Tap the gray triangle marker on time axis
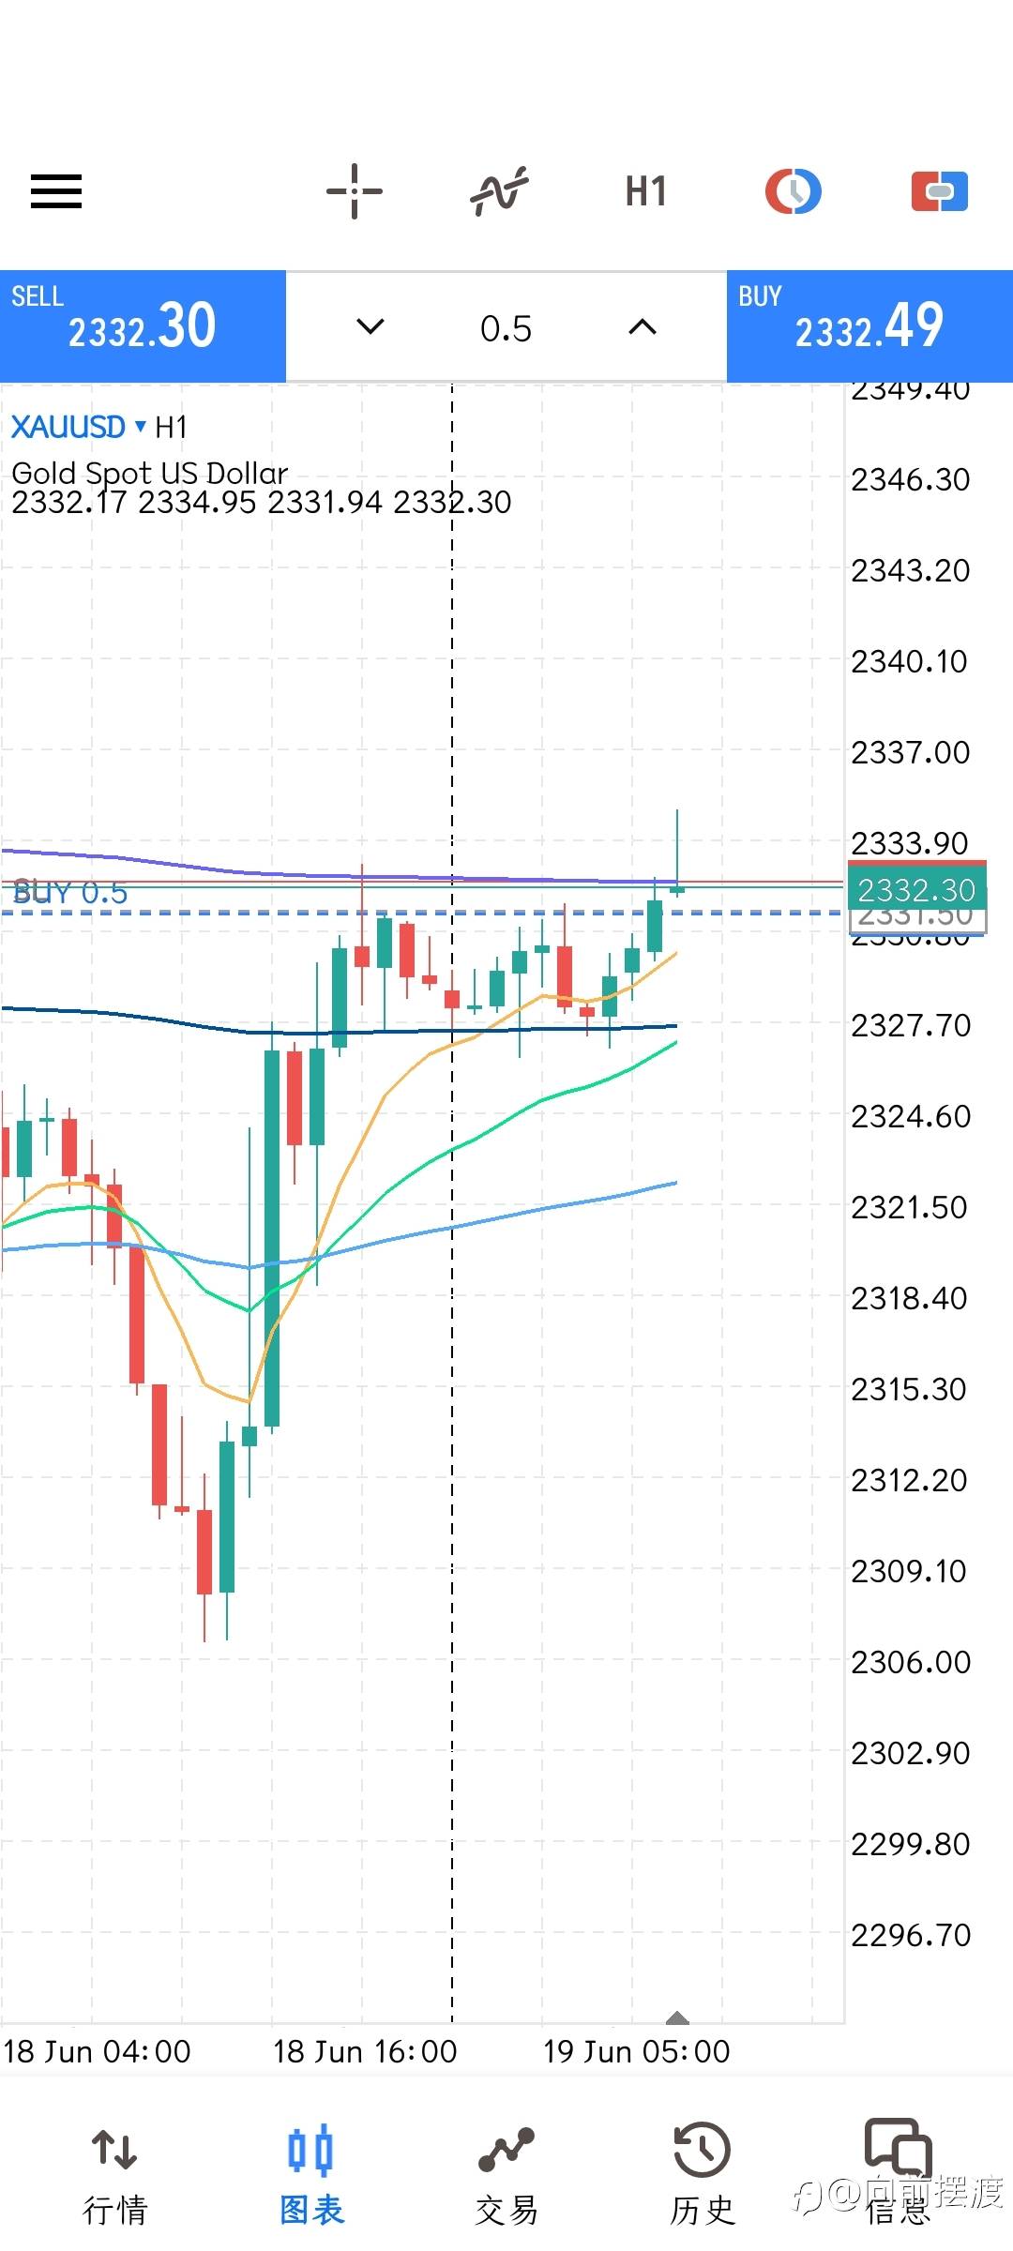This screenshot has width=1013, height=2251. point(677,2018)
